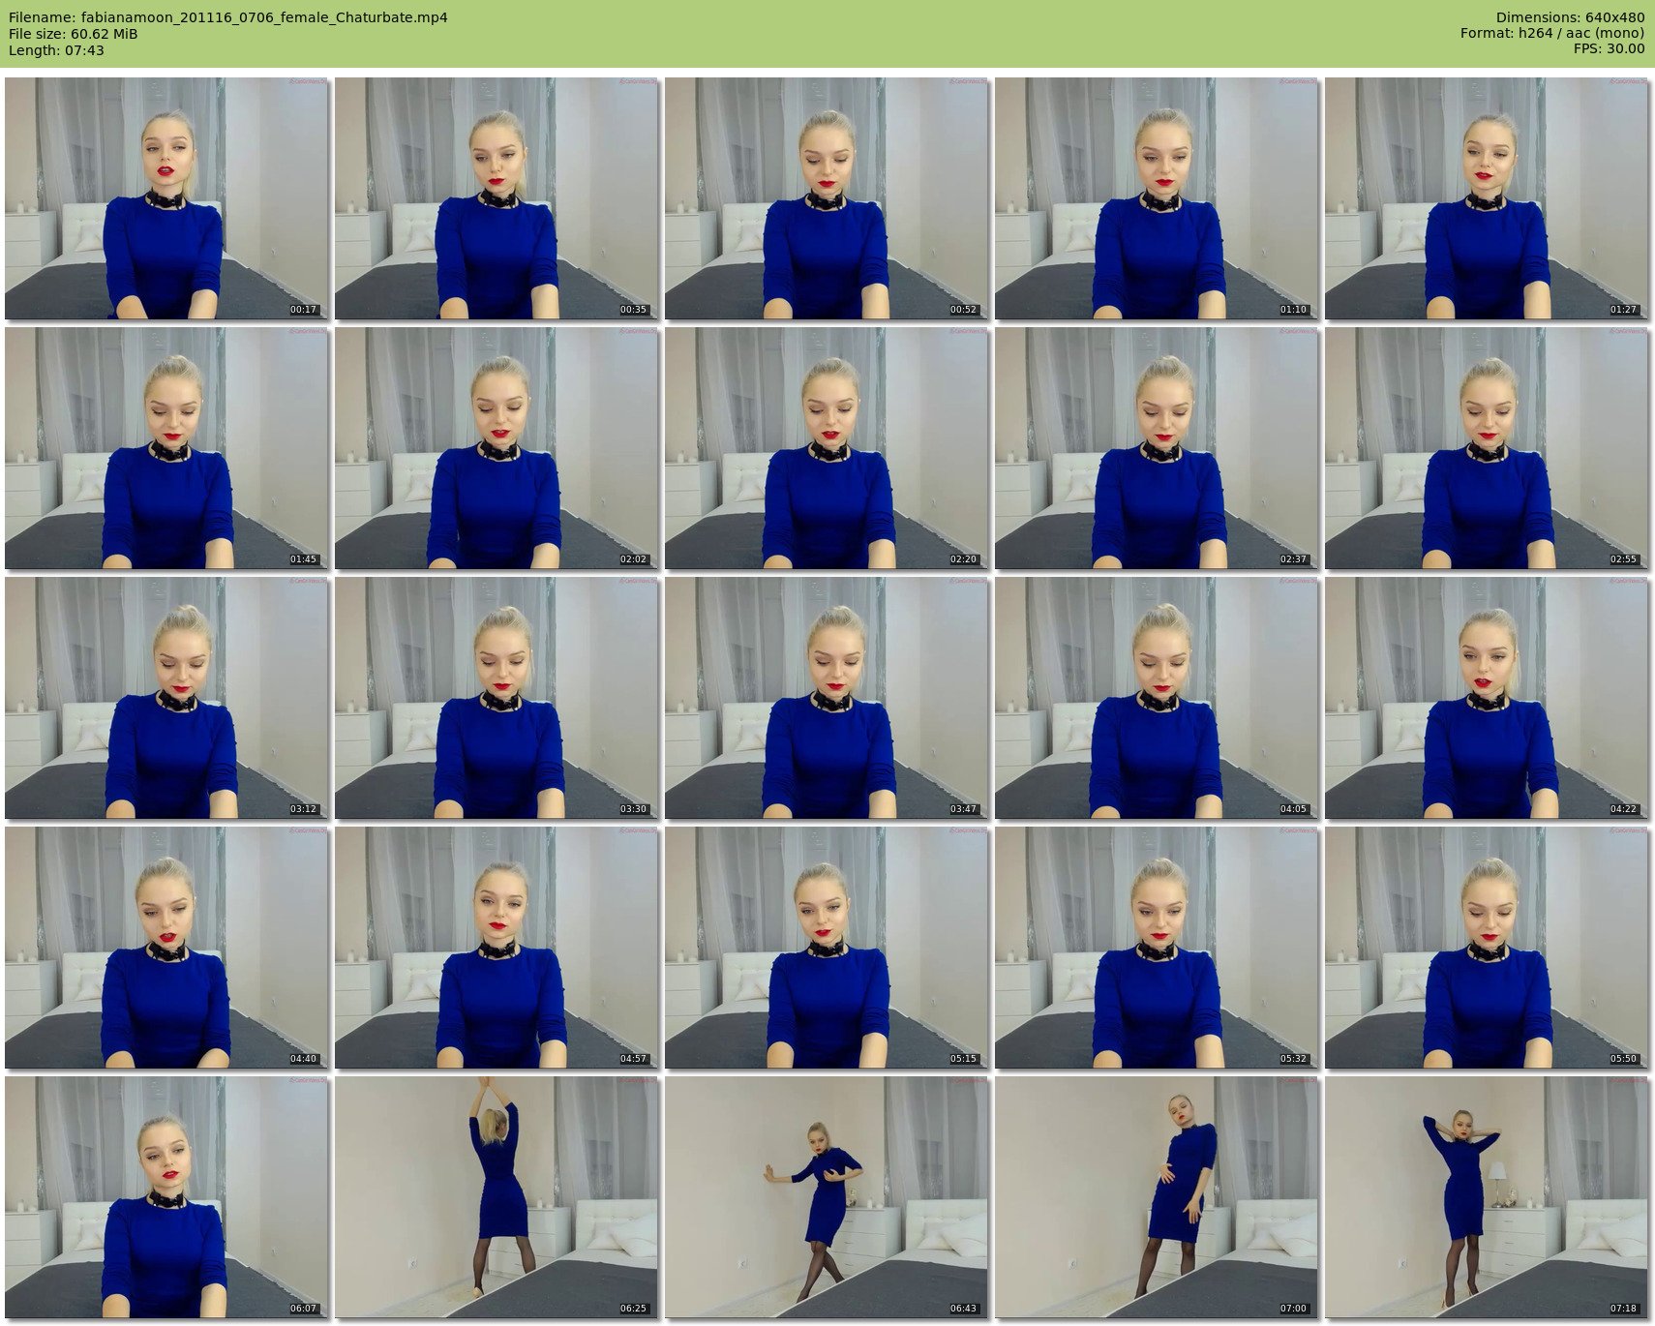Click the frame with timestamp 01:27
The width and height of the screenshot is (1655, 1326).
point(1487,198)
